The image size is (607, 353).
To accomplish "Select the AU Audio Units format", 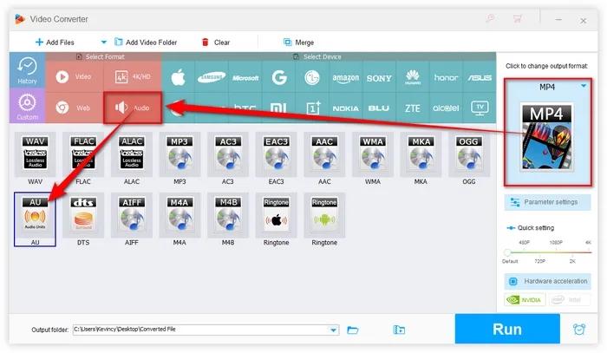I will pyautogui.click(x=35, y=219).
